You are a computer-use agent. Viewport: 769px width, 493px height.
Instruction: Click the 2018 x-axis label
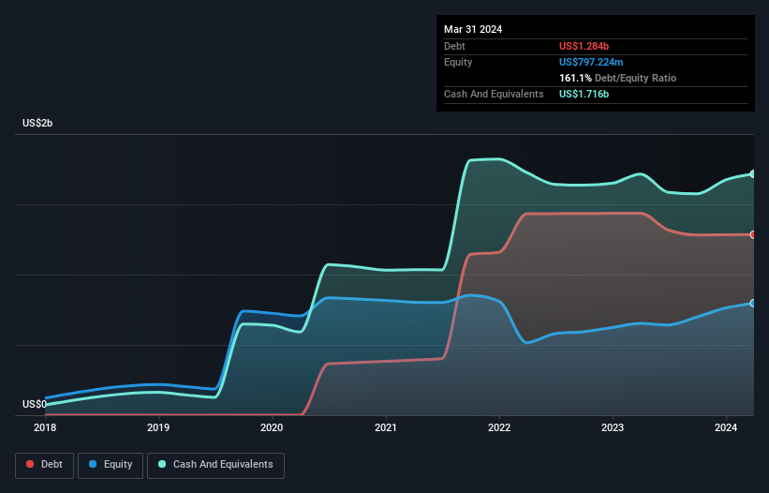tap(45, 427)
